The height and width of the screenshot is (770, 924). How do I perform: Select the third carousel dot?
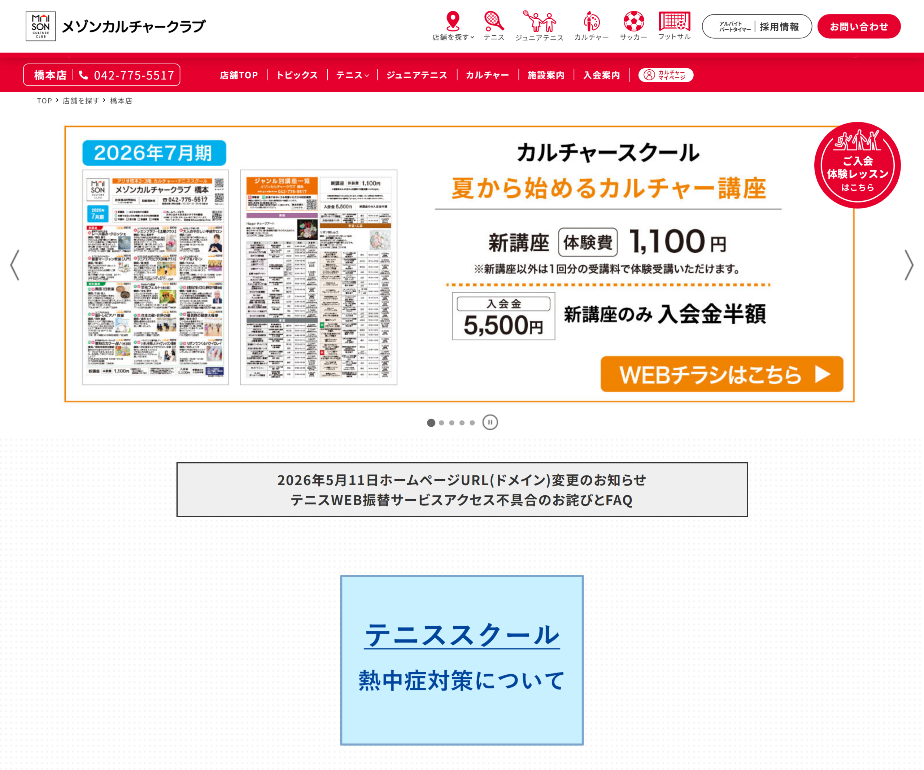coord(452,423)
